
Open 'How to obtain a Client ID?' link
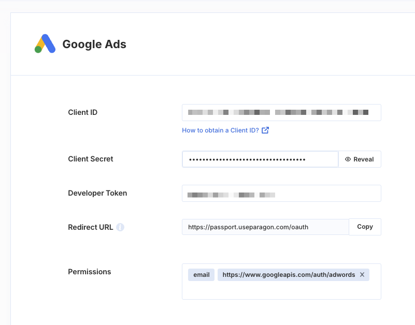225,130
